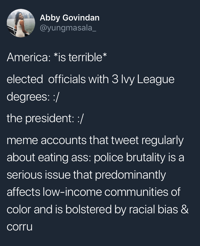Open Abby Govindan's profile photo
Image resolution: width=200 pixels, height=246 pixels.
(x=20, y=23)
